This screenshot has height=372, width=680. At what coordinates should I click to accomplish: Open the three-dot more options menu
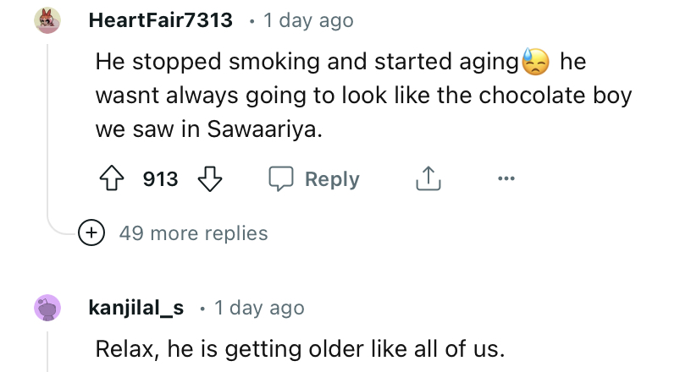click(x=506, y=179)
